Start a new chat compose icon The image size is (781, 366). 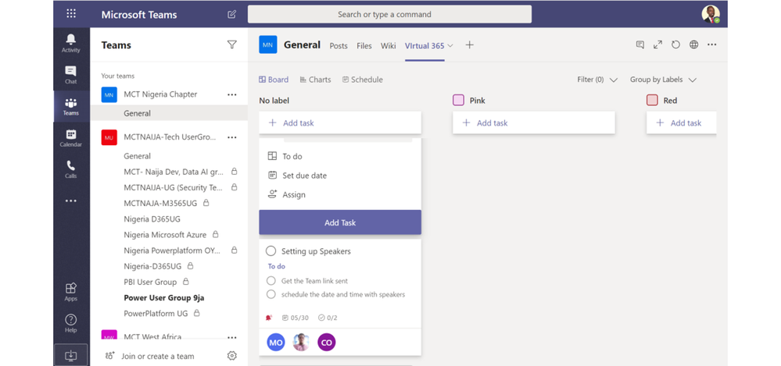click(x=231, y=14)
